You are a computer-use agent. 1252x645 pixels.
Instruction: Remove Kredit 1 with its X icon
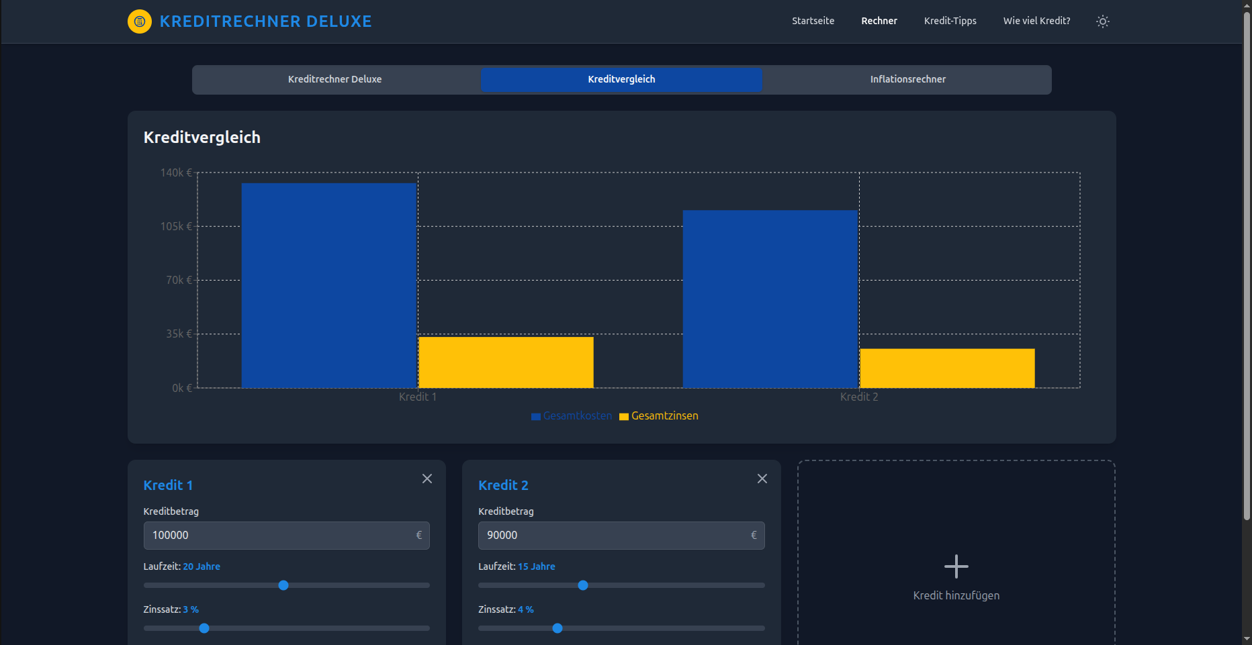(427, 479)
